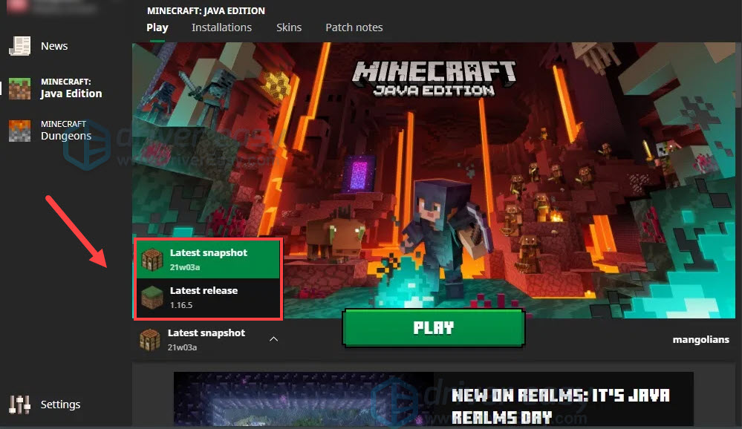Click the mangolians username
The image size is (742, 429).
(700, 339)
